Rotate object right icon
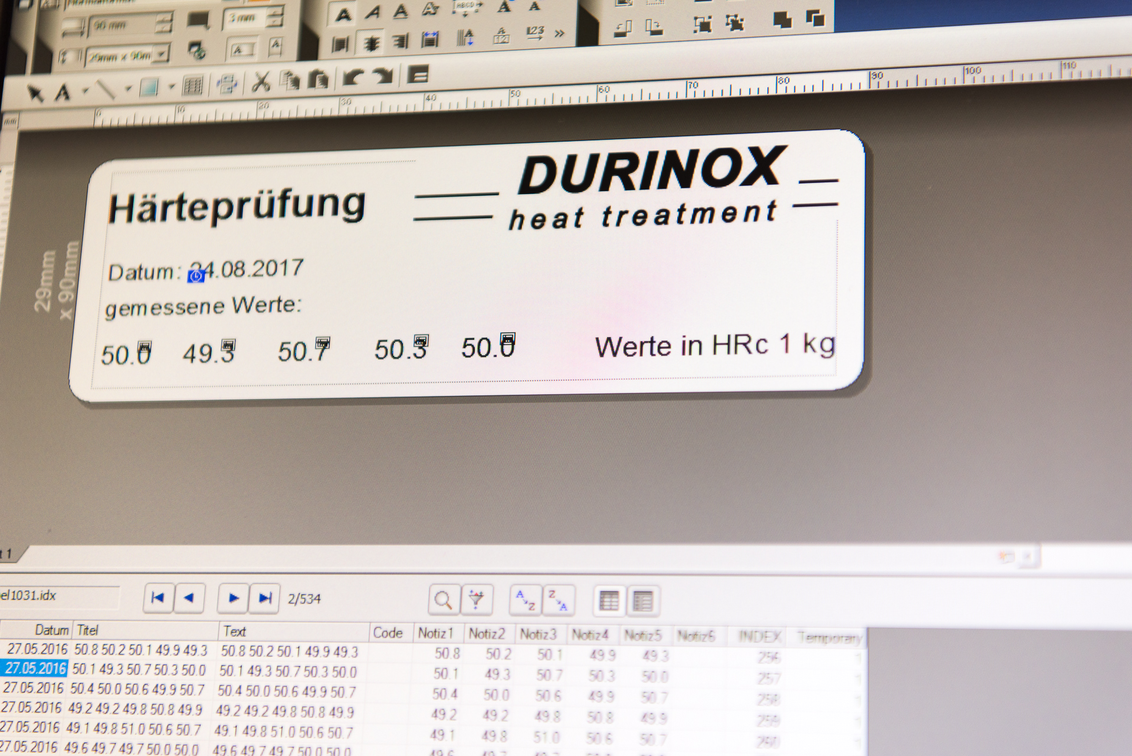1132x756 pixels. (x=654, y=27)
